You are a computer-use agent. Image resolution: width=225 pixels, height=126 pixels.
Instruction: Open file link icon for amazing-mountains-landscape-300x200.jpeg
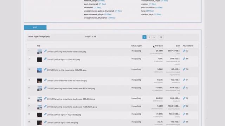45,98
